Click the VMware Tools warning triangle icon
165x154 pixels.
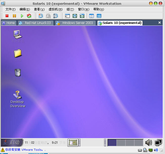click(x=3, y=150)
